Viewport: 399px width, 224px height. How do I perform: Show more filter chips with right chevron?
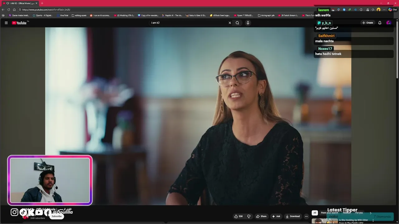tap(371, 213)
